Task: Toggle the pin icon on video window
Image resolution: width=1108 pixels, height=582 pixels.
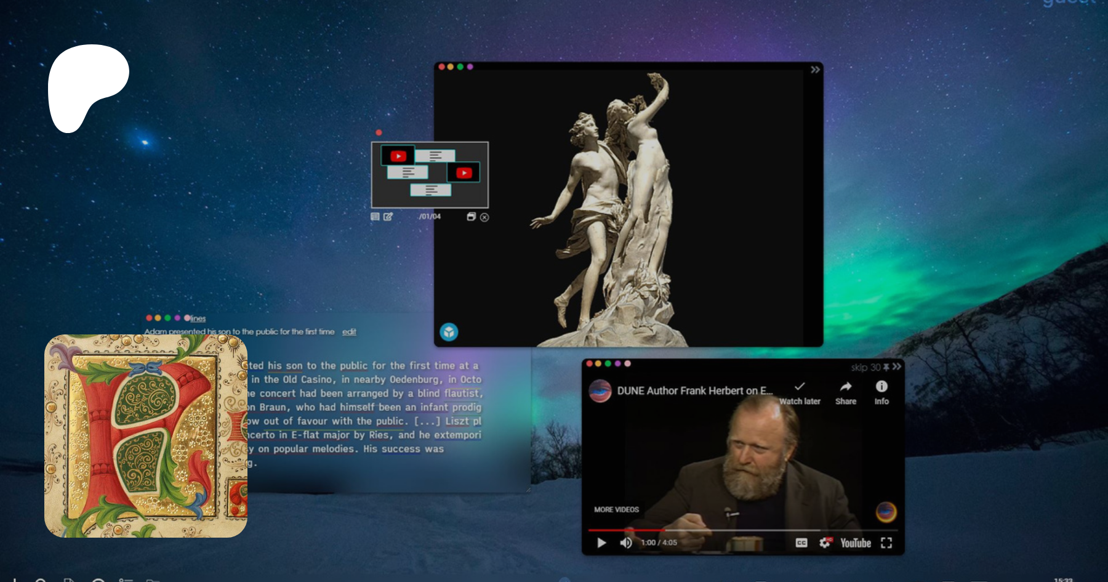Action: 886,367
